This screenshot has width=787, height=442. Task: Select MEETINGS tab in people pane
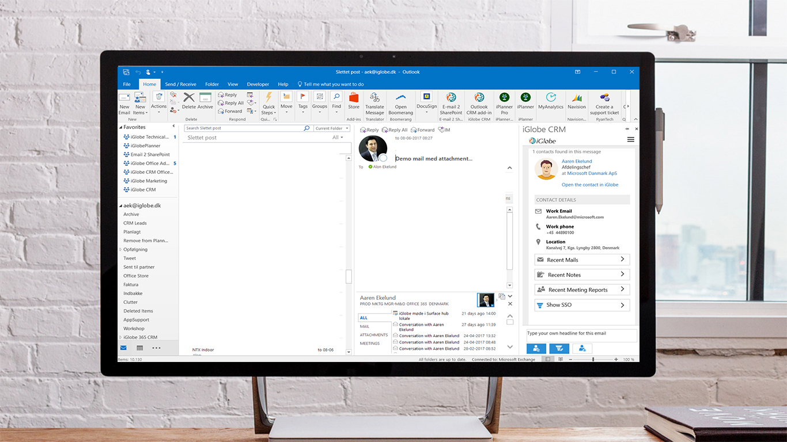coord(370,344)
